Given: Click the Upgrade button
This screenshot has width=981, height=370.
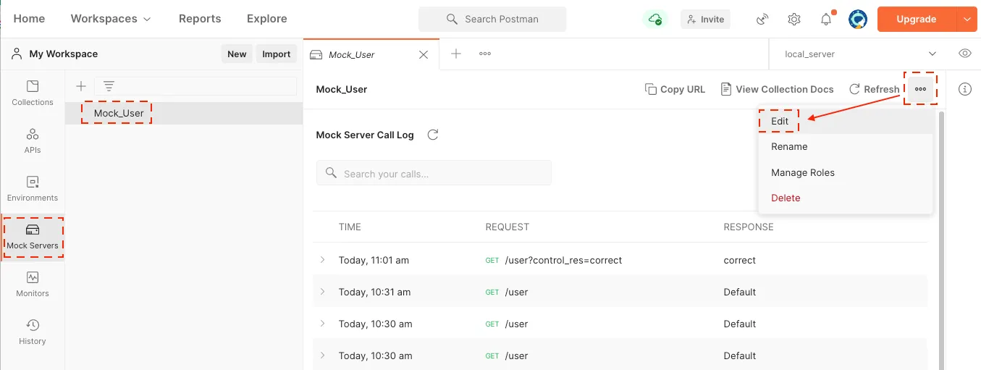Looking at the screenshot, I should tap(917, 20).
